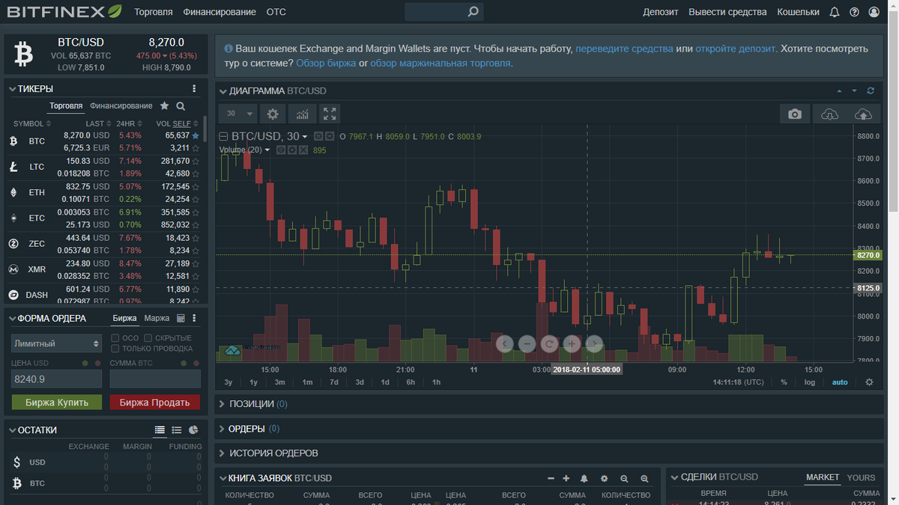
Task: Click the СУММА BTC amount input field
Action: coord(155,379)
